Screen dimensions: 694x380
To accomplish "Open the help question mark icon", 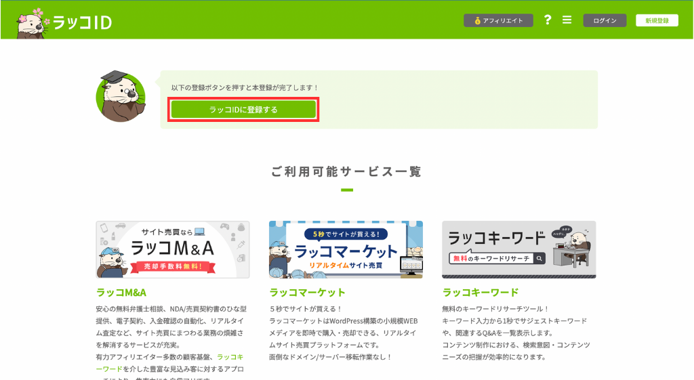I will click(548, 20).
